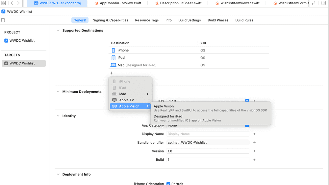Image resolution: width=329 pixels, height=185 pixels.
Task: Open Build Rules tab
Action: [x=244, y=20]
